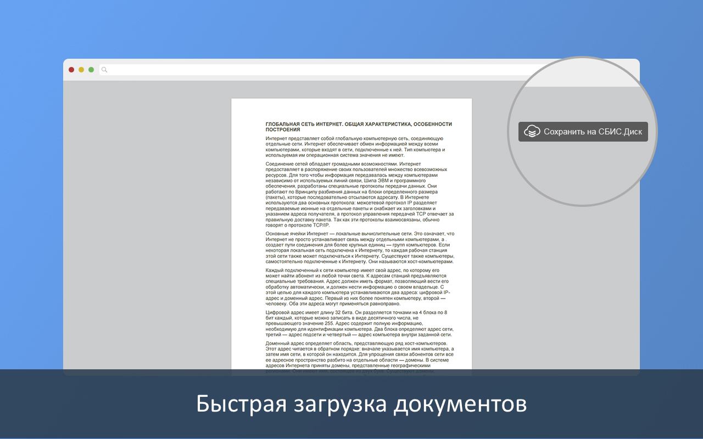Click paragraph starting Цифровой адрес имеет длину
The width and height of the screenshot is (703, 439).
pyautogui.click(x=359, y=324)
